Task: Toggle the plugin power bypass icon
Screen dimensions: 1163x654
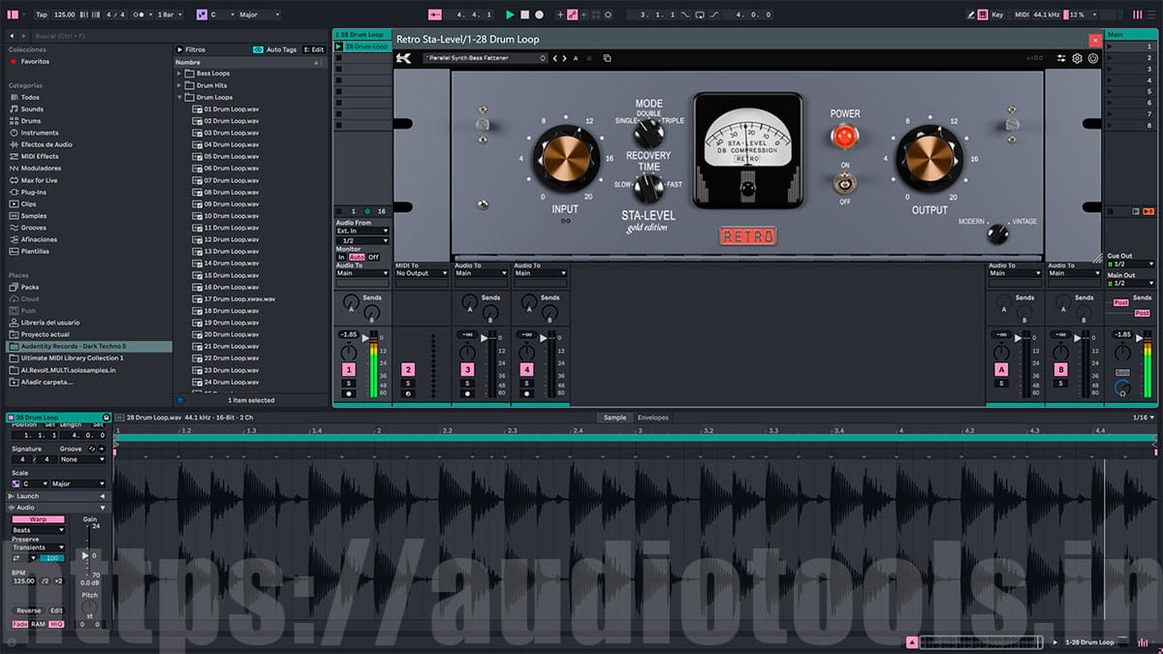Action: (1093, 58)
